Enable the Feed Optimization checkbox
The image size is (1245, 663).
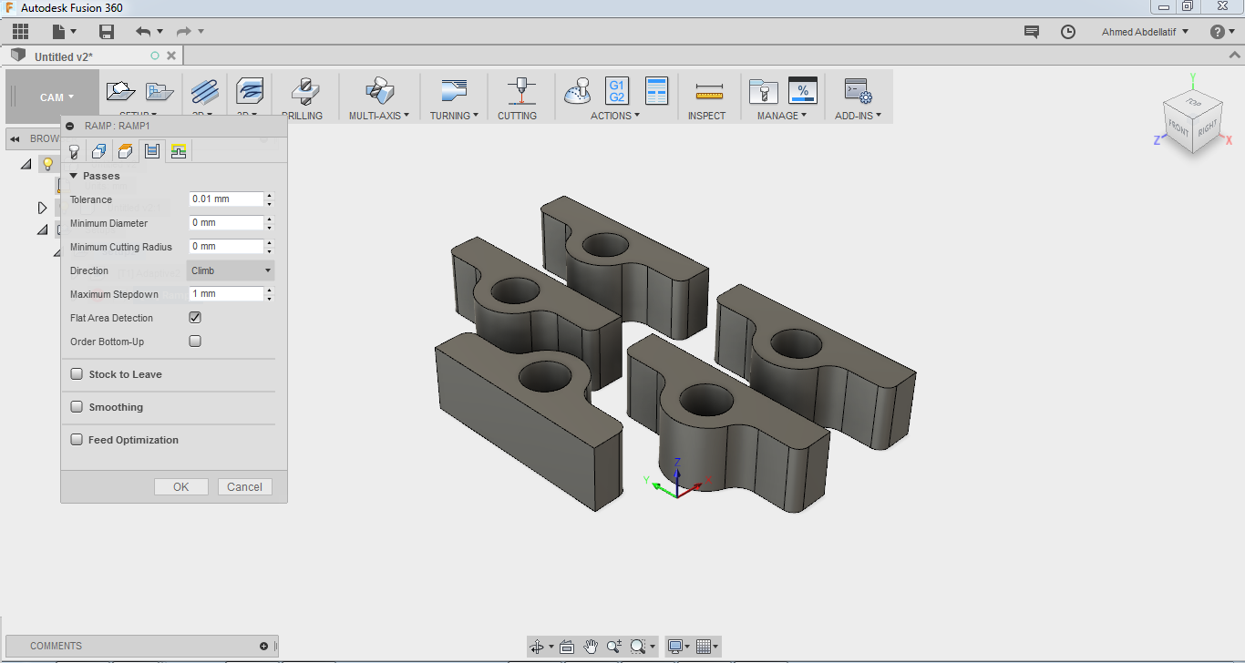[x=77, y=440]
